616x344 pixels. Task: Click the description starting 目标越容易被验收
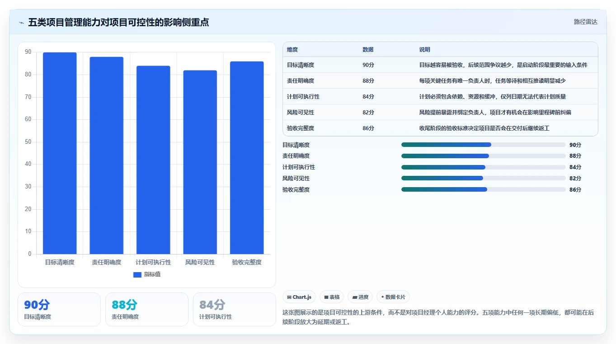(x=503, y=65)
